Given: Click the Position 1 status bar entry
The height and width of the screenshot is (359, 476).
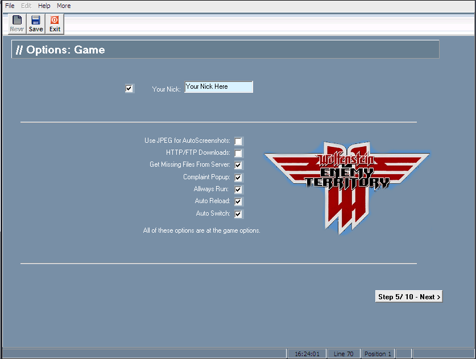Looking at the screenshot, I should click(x=378, y=354).
